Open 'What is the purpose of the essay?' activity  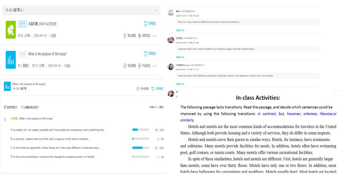click(48, 53)
